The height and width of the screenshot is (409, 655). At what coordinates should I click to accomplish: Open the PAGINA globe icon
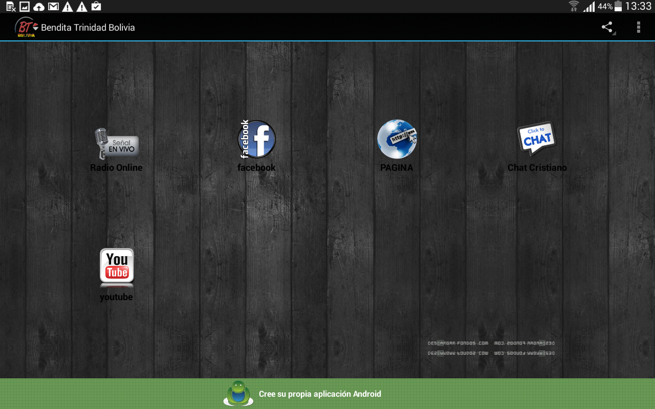(x=397, y=139)
